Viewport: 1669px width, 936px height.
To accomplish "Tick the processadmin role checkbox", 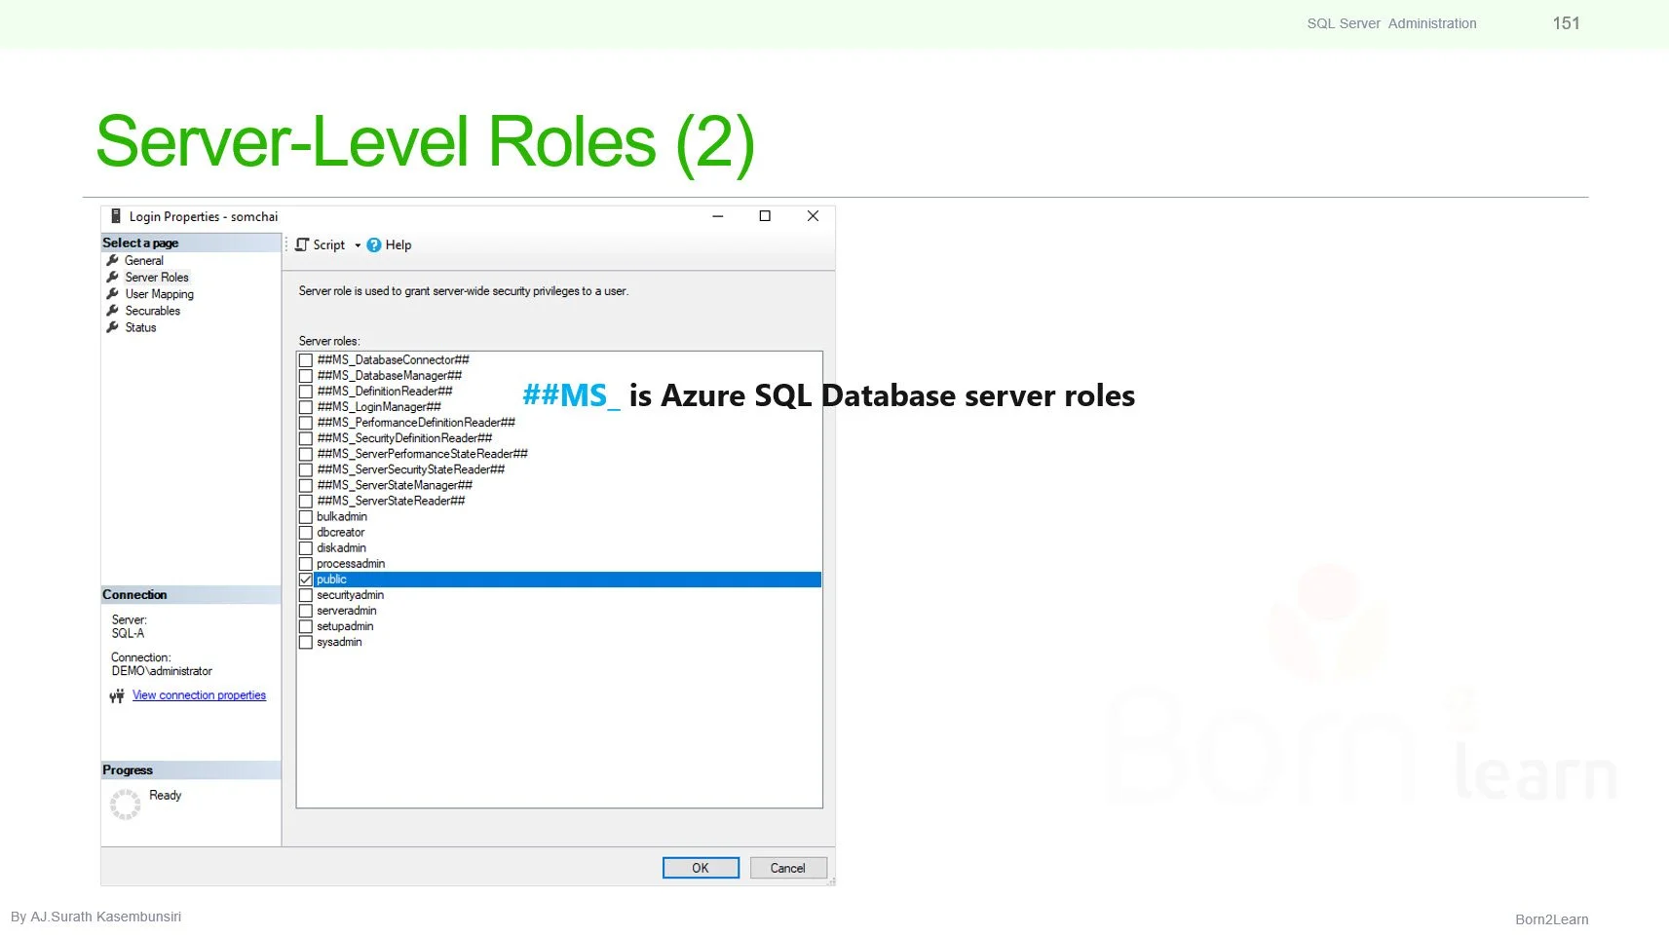I will (306, 564).
